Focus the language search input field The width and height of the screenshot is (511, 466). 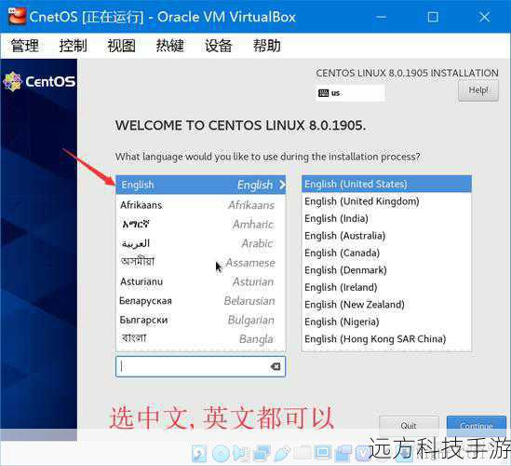click(200, 366)
